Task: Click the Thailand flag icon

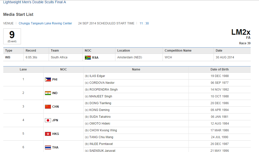Action: (x=48, y=147)
